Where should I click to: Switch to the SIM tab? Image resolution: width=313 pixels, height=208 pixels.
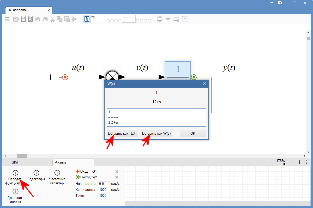click(x=15, y=162)
